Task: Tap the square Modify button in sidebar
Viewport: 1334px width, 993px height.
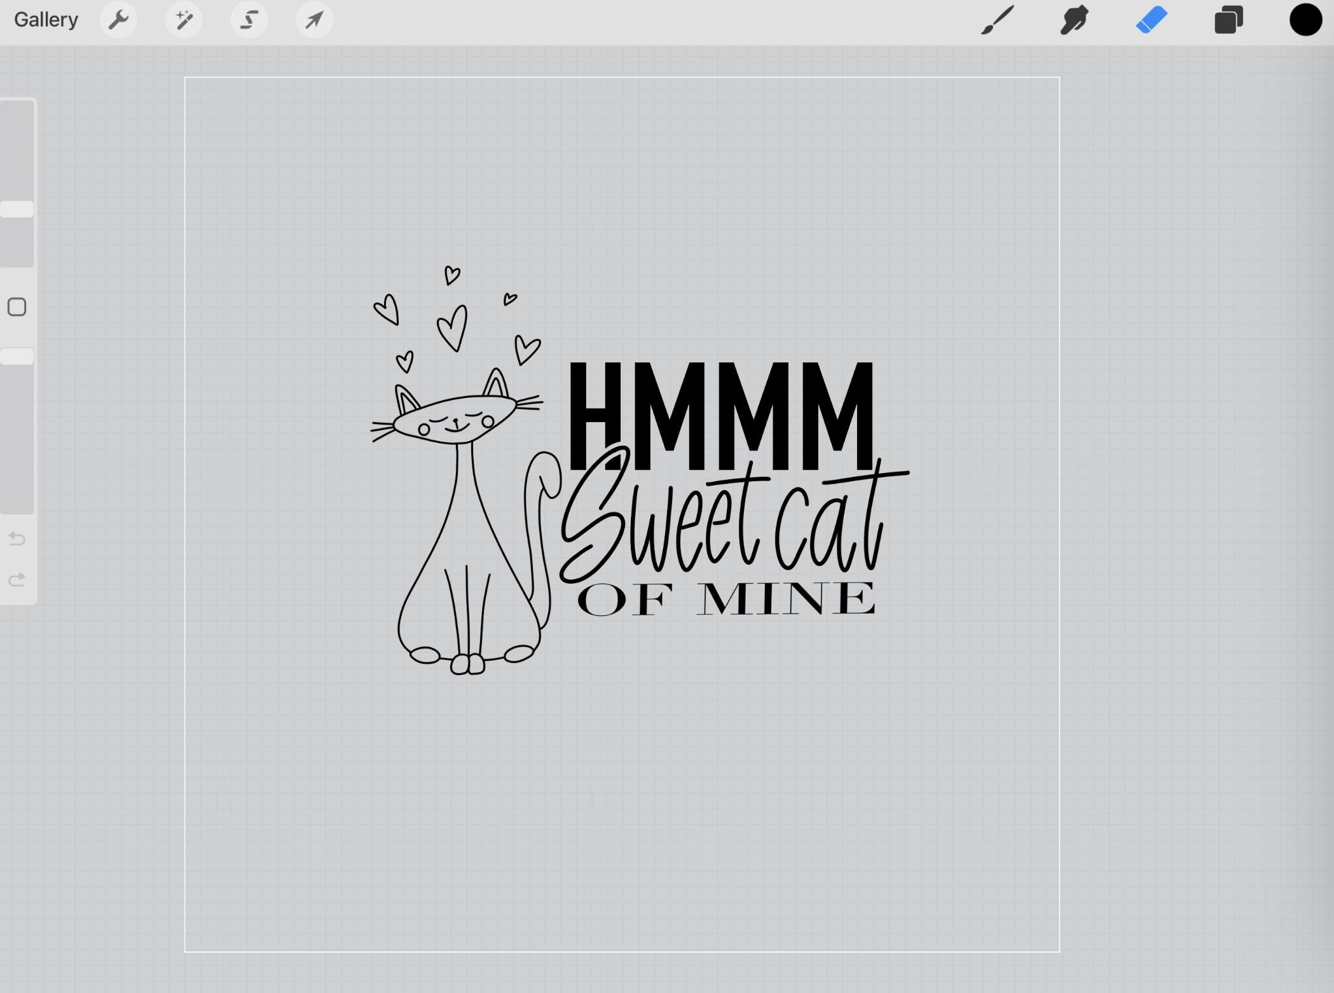Action: (17, 307)
